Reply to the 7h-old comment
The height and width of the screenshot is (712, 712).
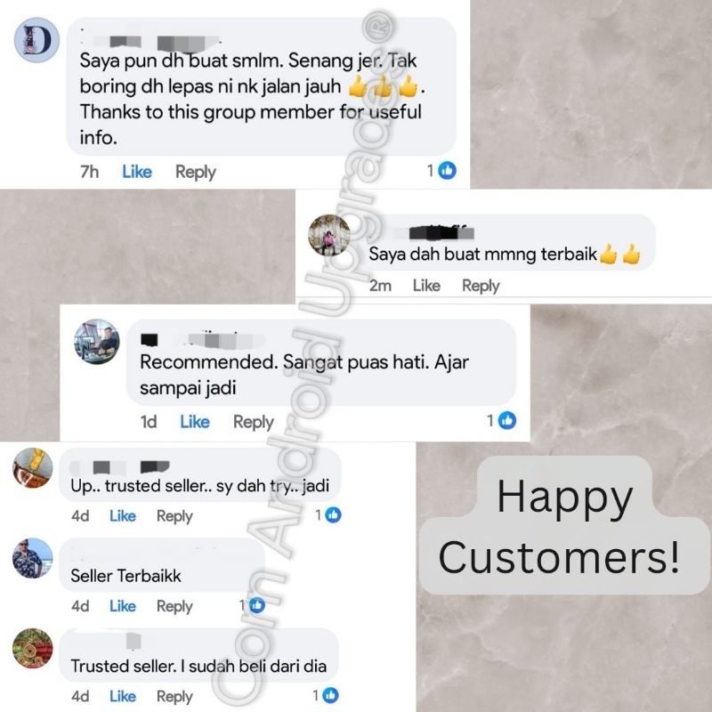[x=195, y=172]
